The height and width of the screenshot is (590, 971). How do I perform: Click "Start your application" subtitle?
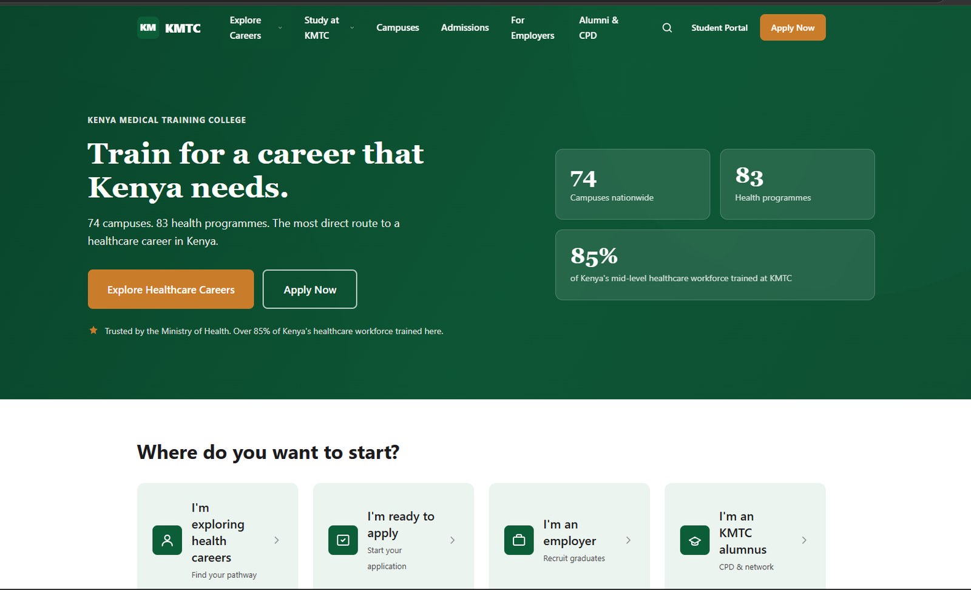(387, 558)
